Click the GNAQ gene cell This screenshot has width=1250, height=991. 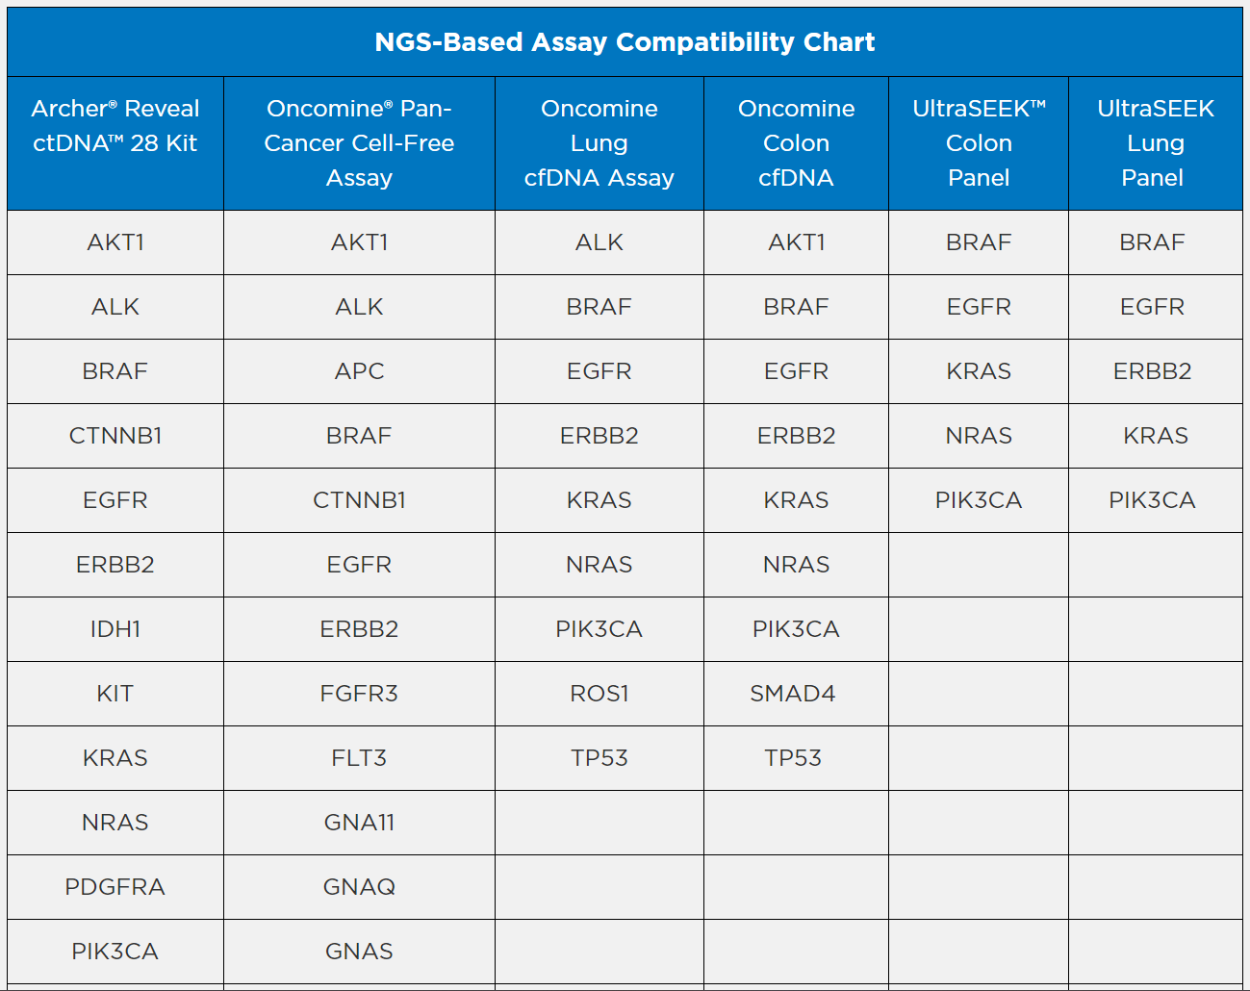[x=359, y=887]
